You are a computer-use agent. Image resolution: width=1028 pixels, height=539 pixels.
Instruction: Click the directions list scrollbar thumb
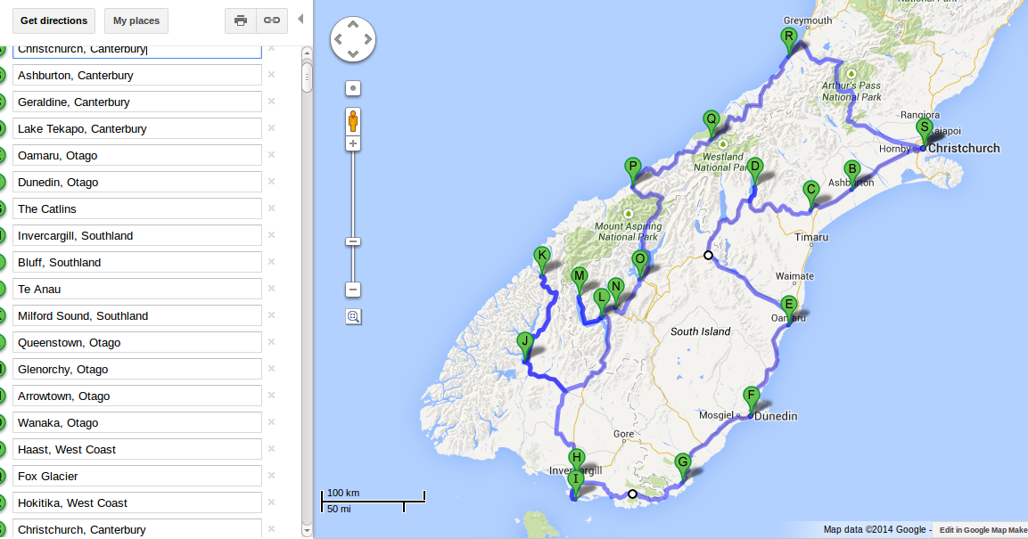point(307,76)
